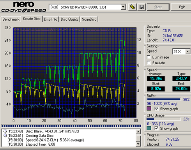This screenshot has width=191, height=150.
Task: Switch to the Benchmark tab
Action: tap(11, 19)
